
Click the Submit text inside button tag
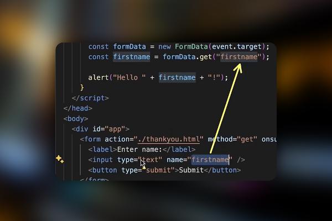tap(191, 170)
